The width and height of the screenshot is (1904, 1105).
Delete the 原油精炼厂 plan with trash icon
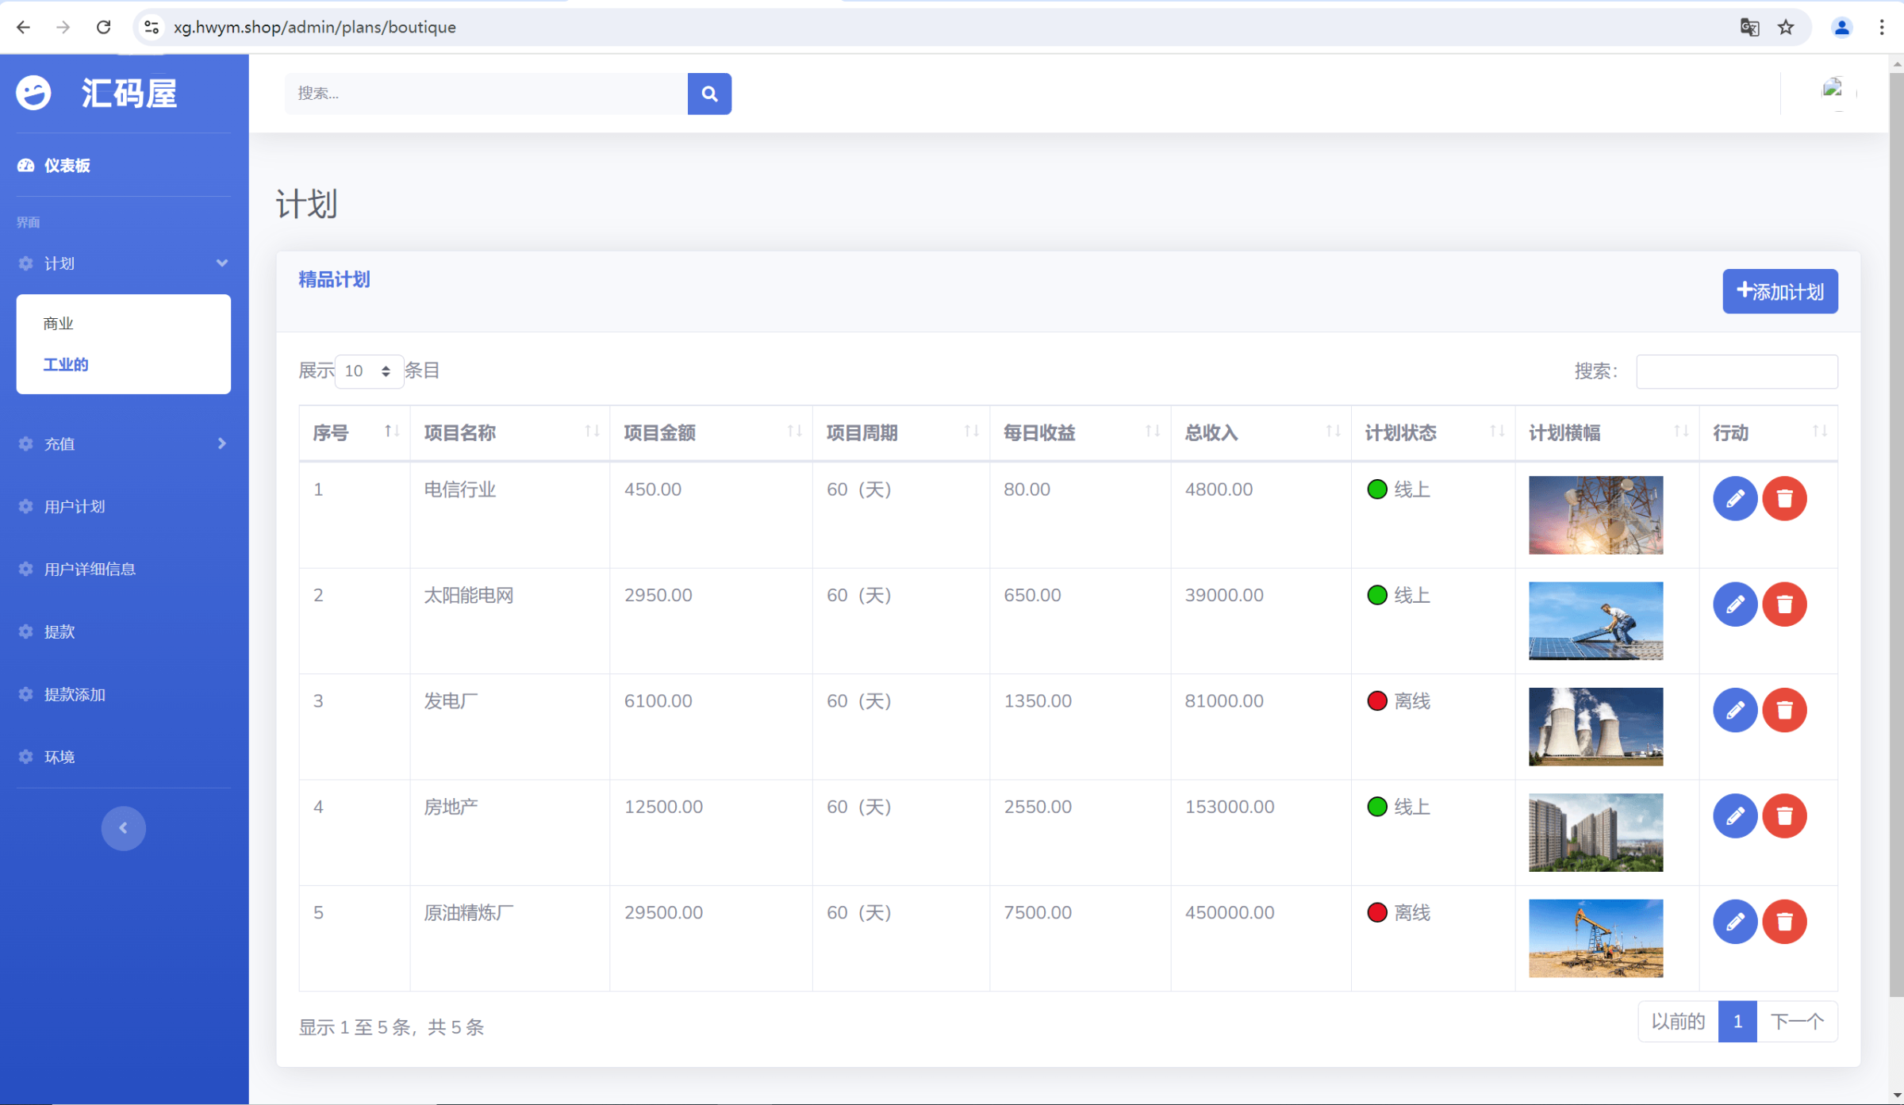pos(1784,922)
